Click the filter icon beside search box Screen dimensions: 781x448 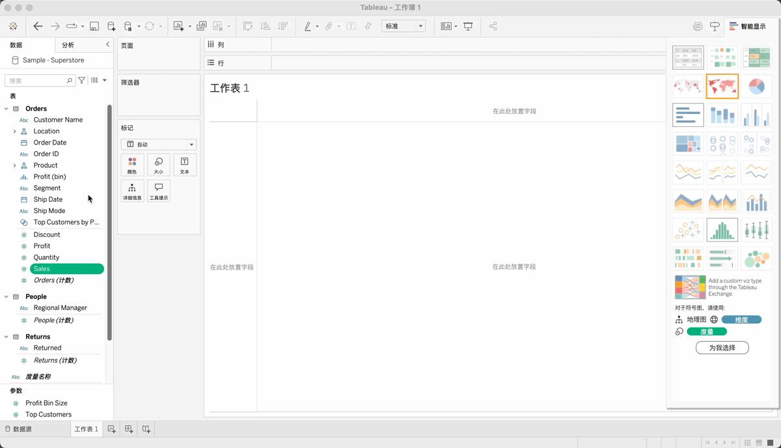click(82, 80)
